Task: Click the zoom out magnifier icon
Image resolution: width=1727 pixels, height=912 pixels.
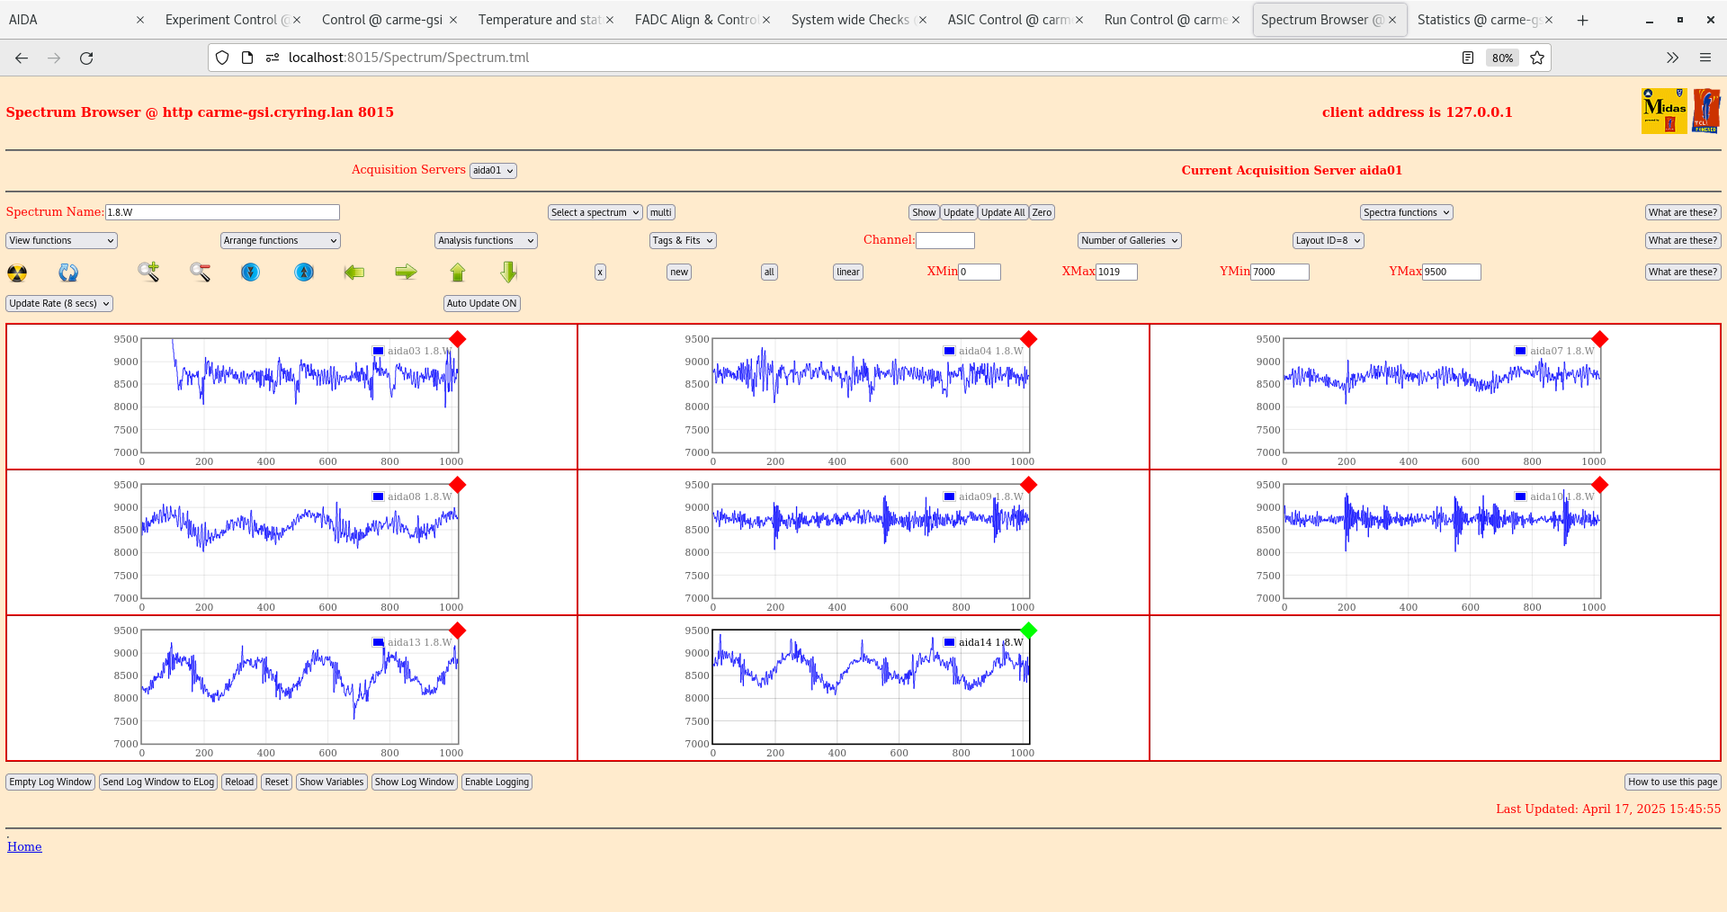Action: point(200,272)
